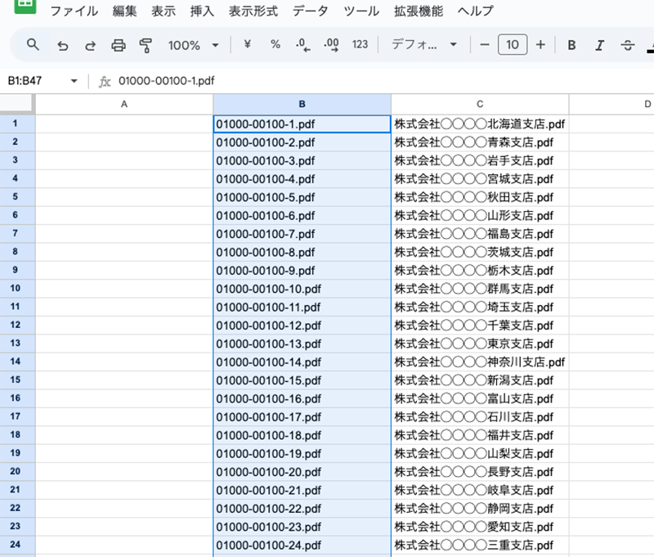Apply percent format to selection
The width and height of the screenshot is (654, 557).
(x=275, y=45)
